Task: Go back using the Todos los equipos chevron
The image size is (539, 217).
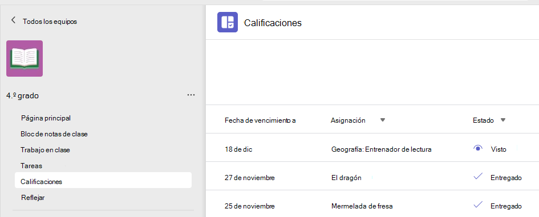Action: coord(14,20)
